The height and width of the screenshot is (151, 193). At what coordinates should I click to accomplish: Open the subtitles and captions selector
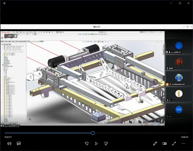[x=19, y=144]
